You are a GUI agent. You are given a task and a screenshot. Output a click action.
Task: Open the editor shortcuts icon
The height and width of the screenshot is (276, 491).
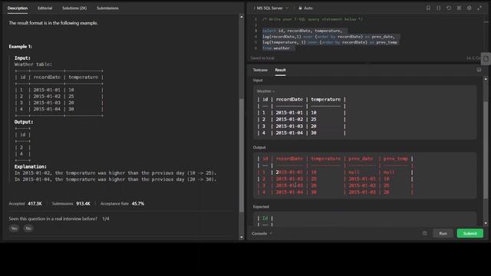click(459, 8)
